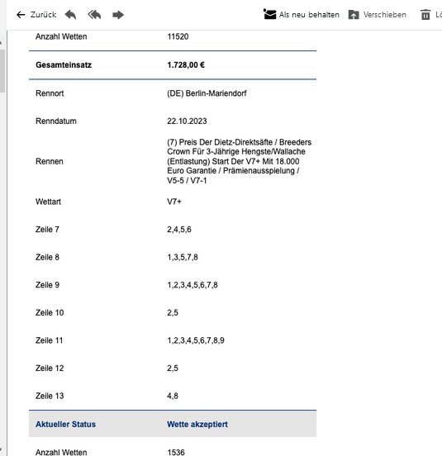Viewport: 442px width, 456px height.
Task: Click the Zeile 13 value 4,8
Action: pyautogui.click(x=173, y=396)
